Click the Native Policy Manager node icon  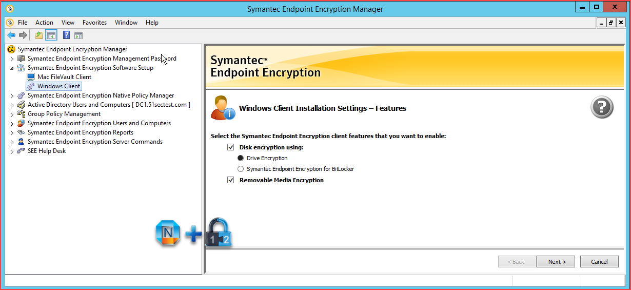pos(21,95)
